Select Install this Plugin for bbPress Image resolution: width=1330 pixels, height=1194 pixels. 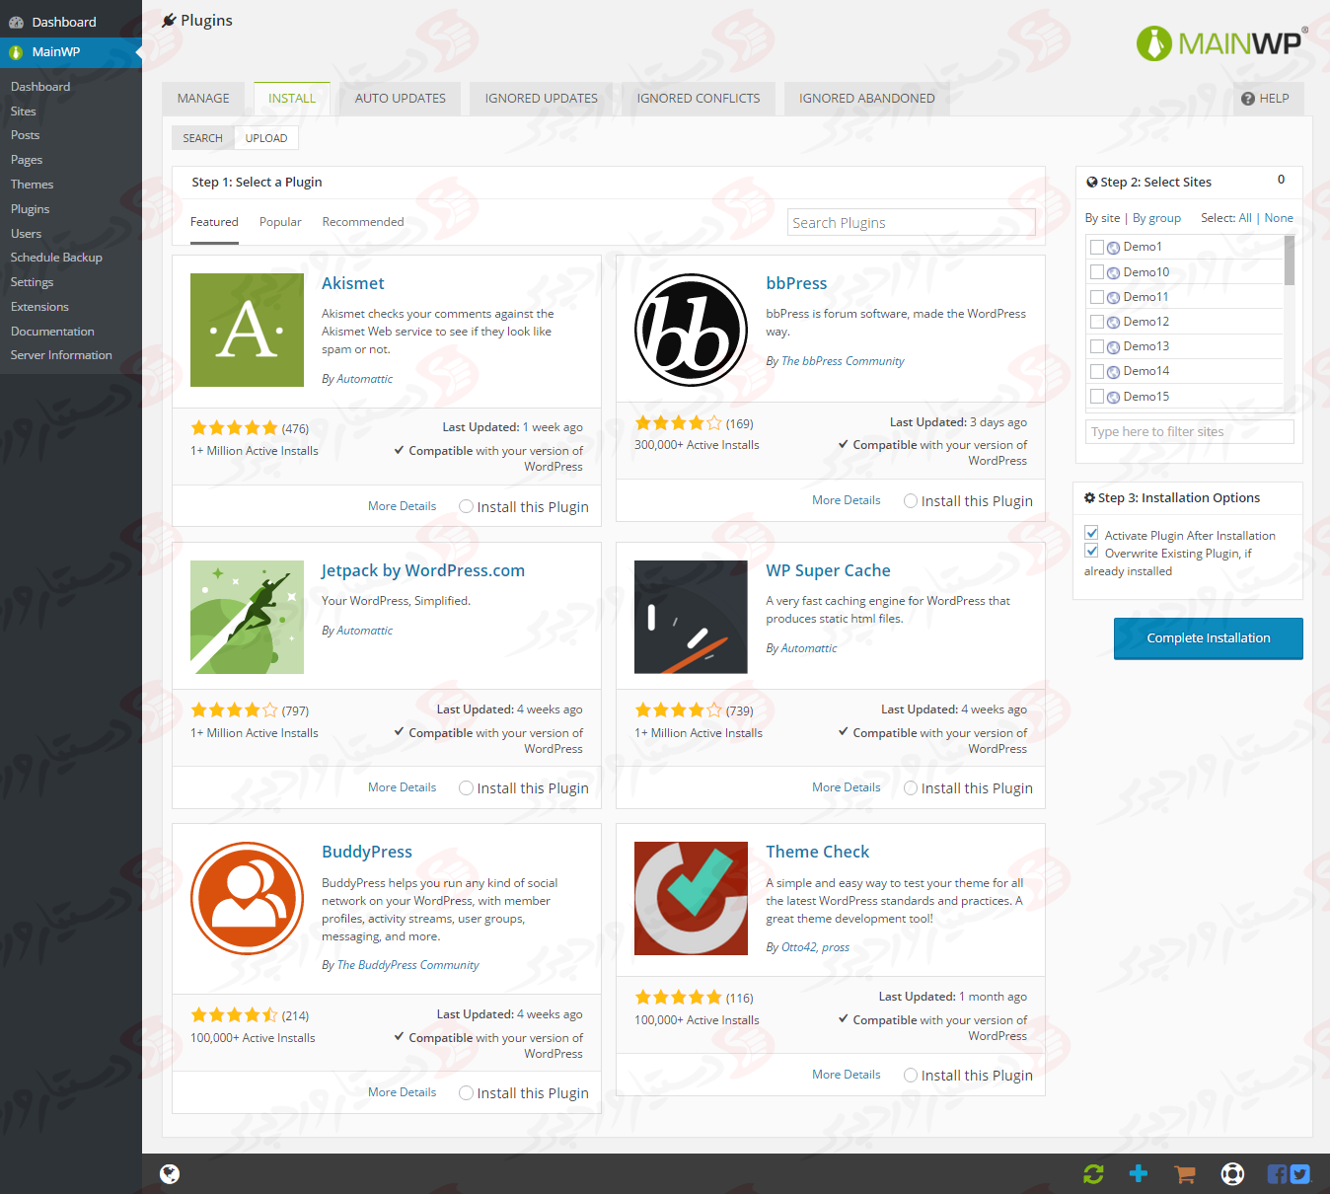[911, 501]
